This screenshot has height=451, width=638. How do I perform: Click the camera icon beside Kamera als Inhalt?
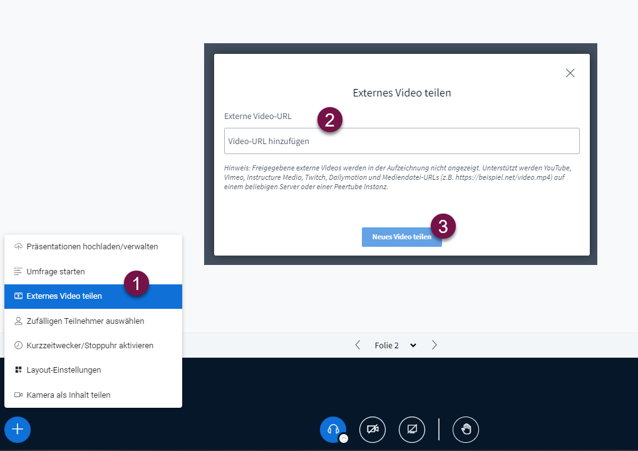[x=18, y=395]
